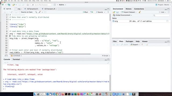
Task: Click the remove current plot icon
Action: (142, 45)
